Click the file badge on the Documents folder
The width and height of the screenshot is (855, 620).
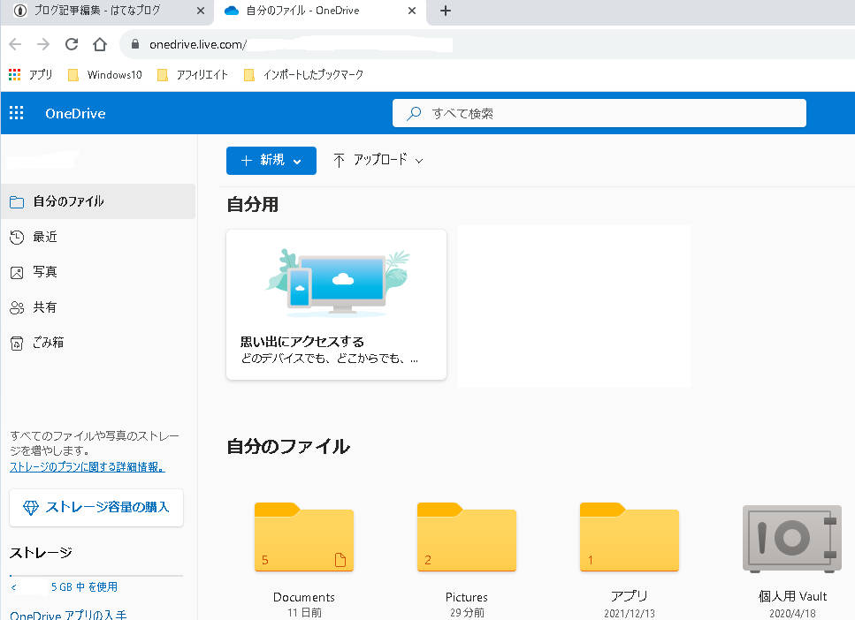340,560
